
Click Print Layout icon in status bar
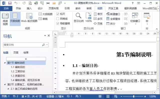(x=108, y=96)
